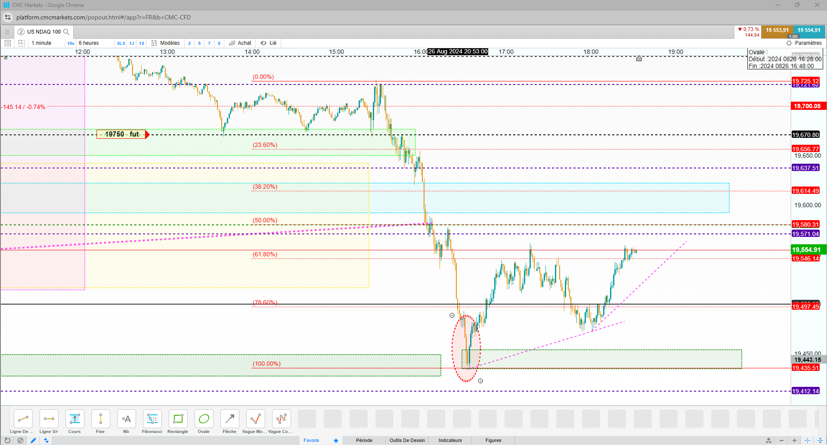The height and width of the screenshot is (445, 827).
Task: Select the Ovale drawing tool
Action: click(204, 419)
